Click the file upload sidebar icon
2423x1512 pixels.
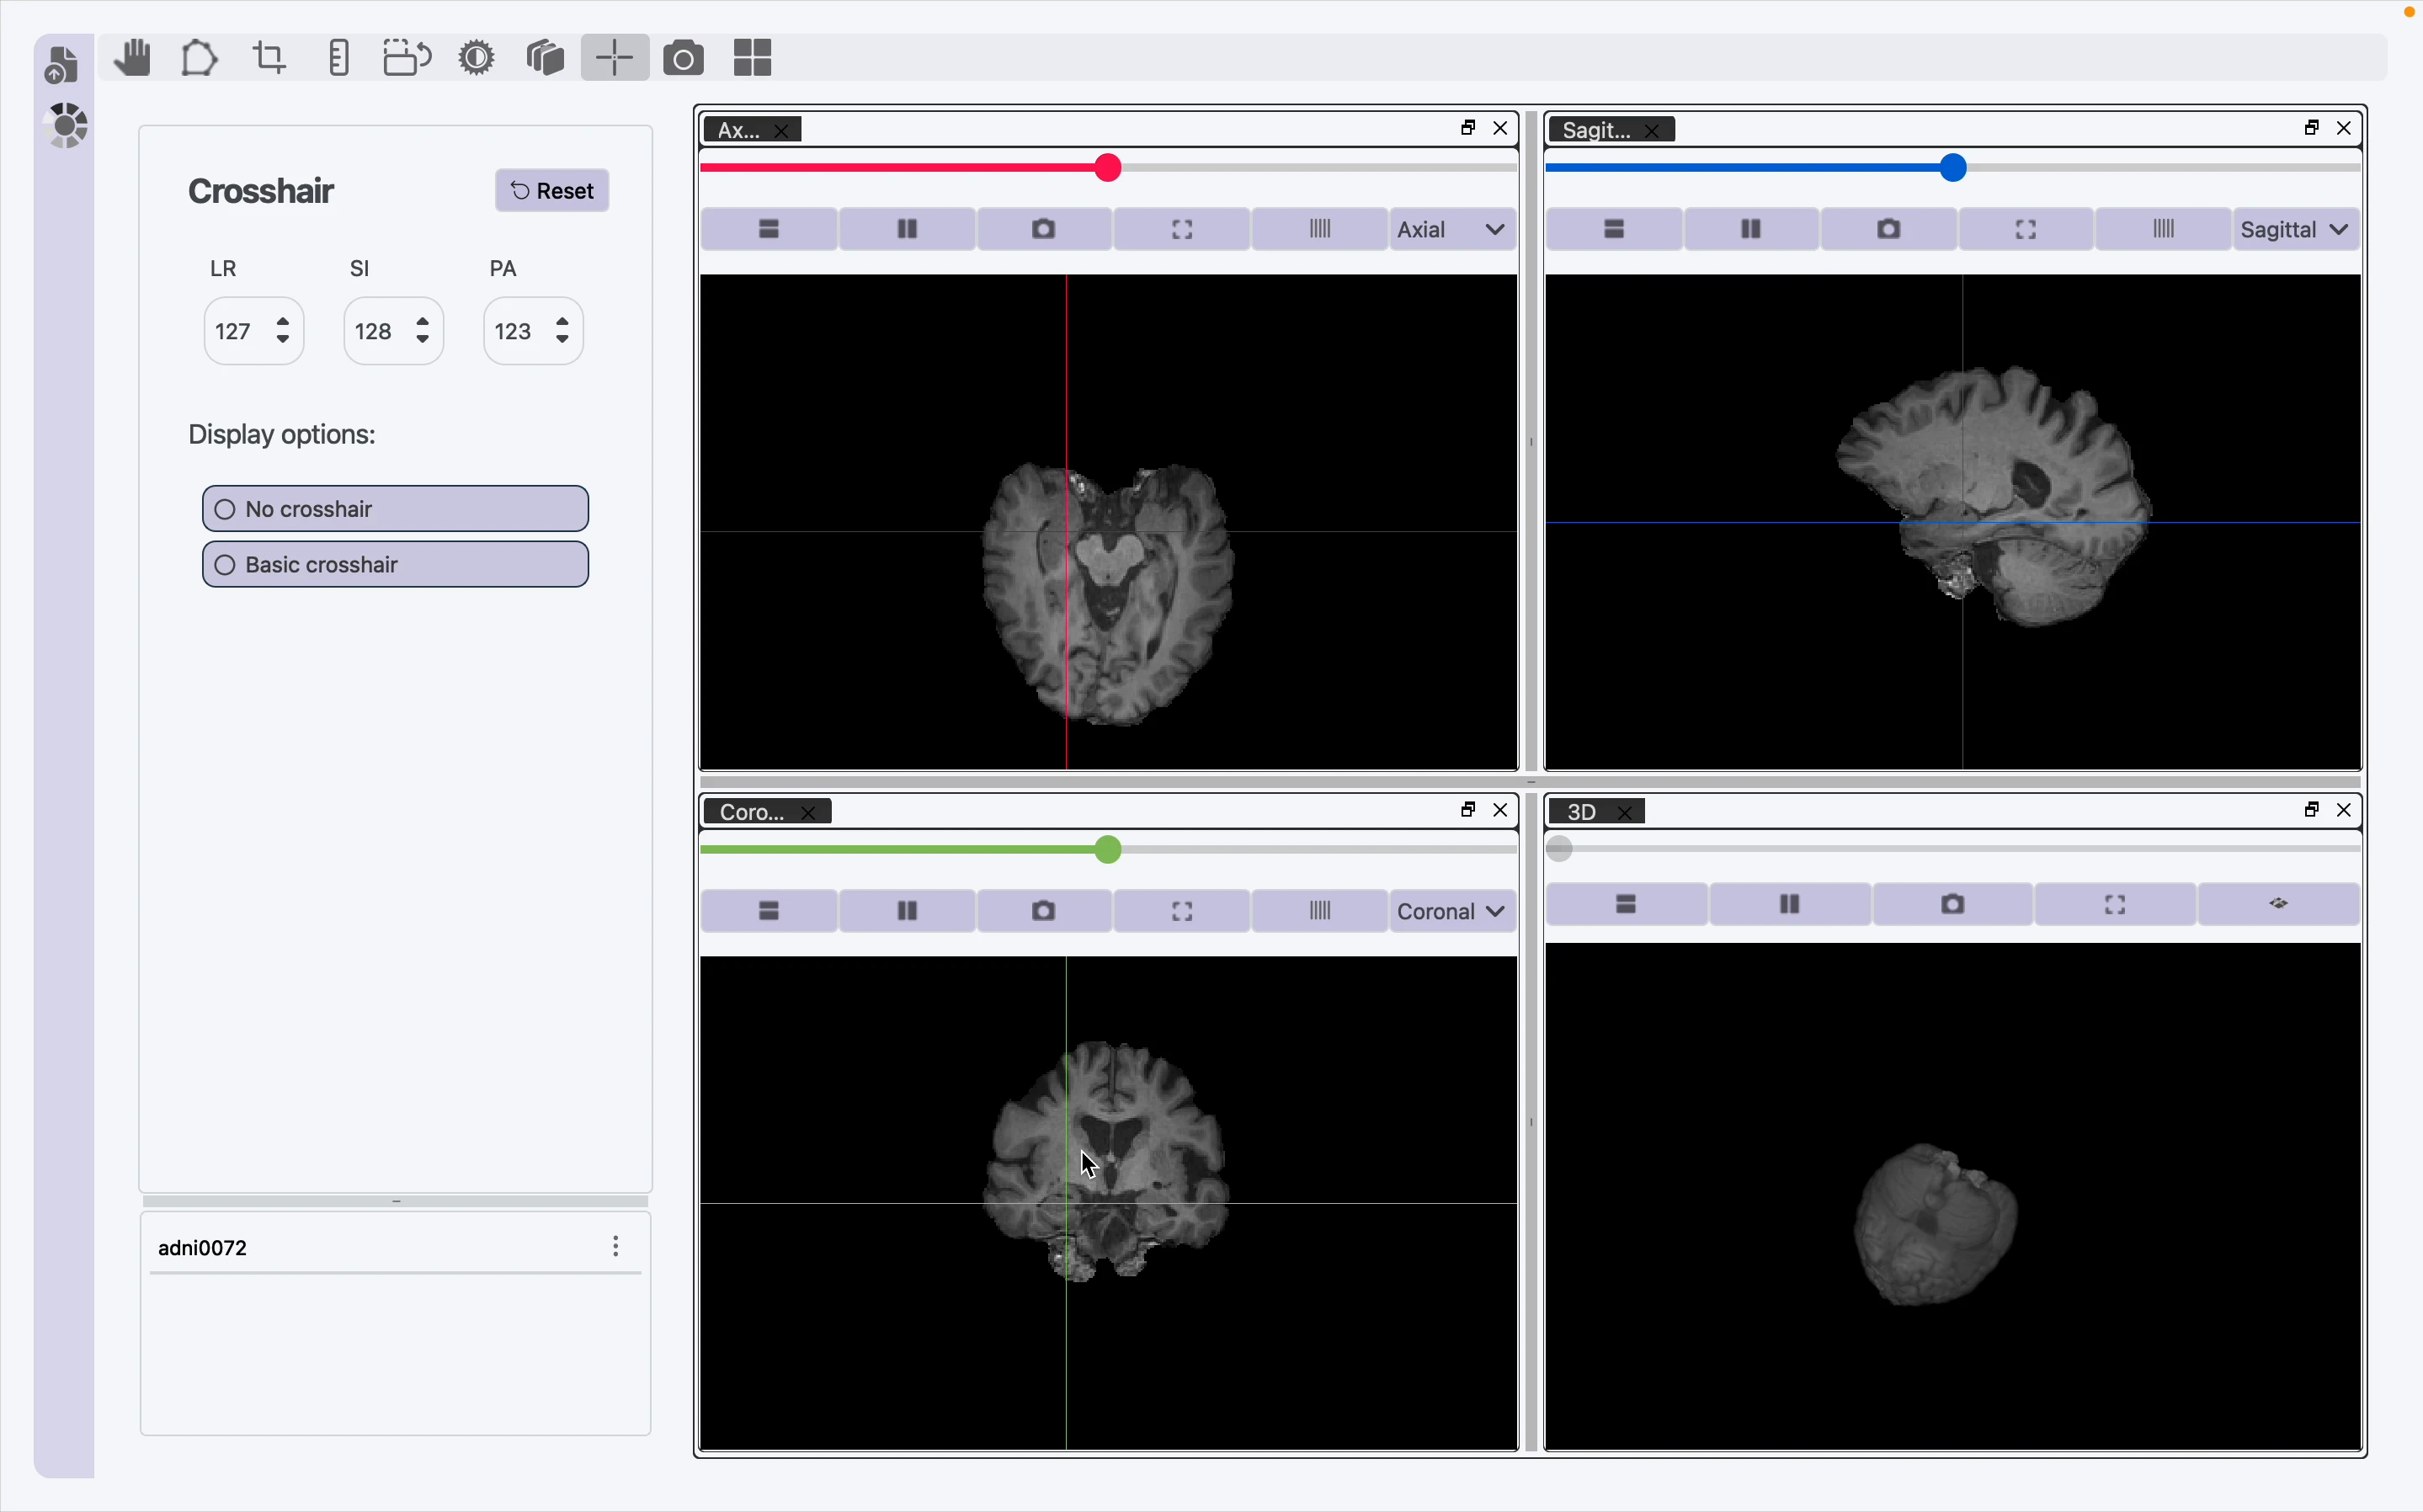point(62,65)
